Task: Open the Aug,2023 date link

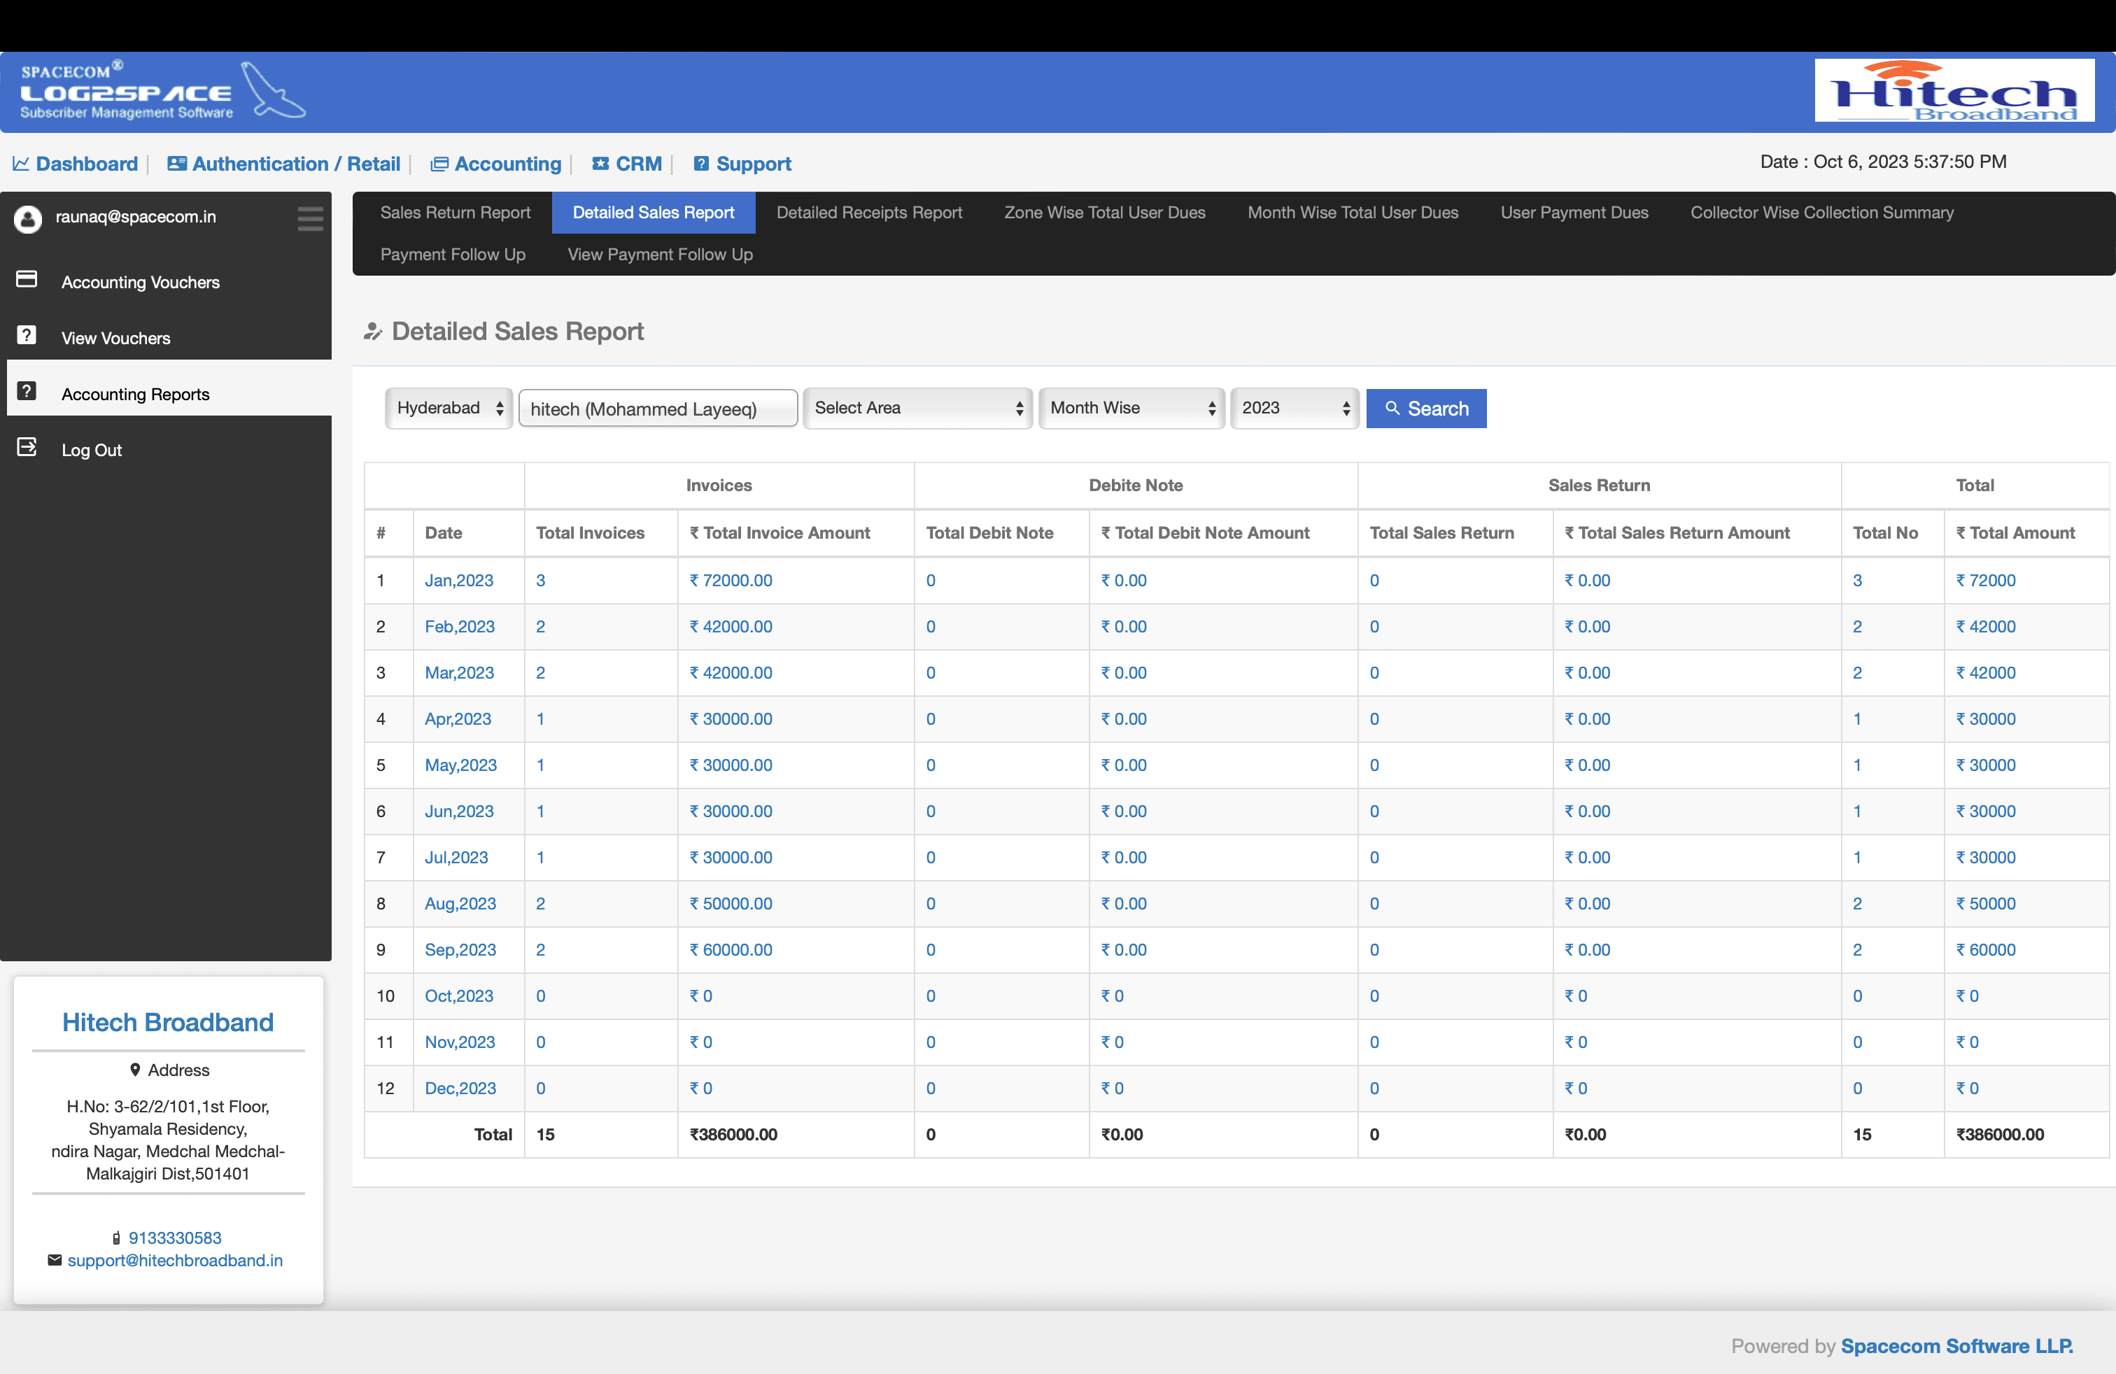Action: tap(460, 904)
